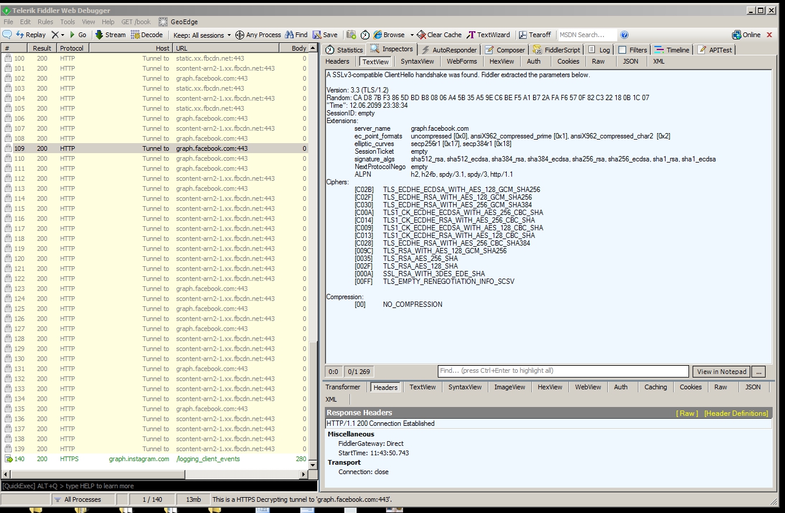Switch to the Timeline tab

671,50
